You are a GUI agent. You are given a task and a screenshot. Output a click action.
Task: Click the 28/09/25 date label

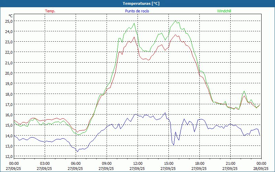point(261,169)
